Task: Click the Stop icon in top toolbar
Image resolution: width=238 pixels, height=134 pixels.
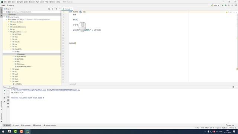Action: coord(232,5)
